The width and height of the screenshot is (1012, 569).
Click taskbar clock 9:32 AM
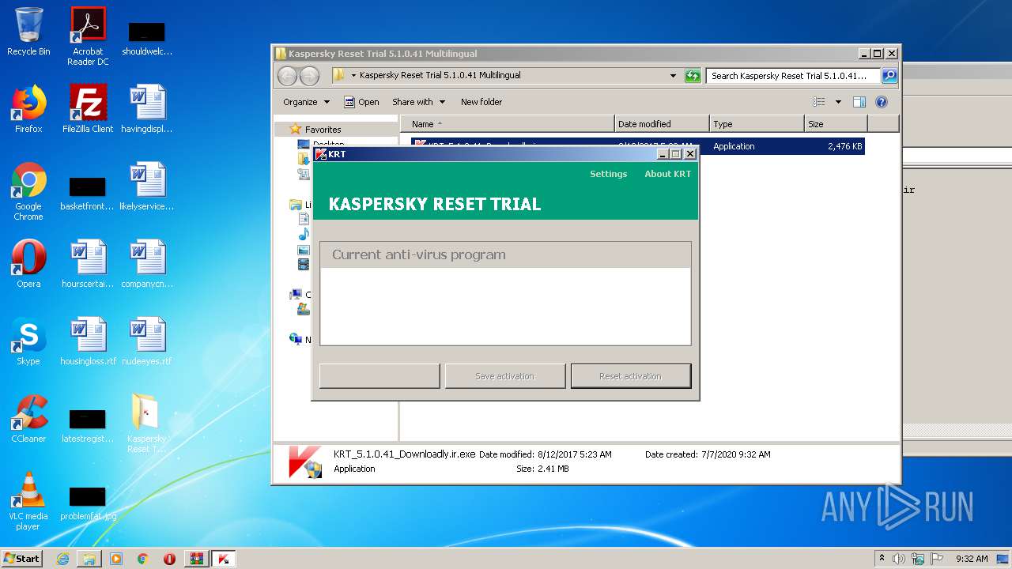[x=972, y=559]
